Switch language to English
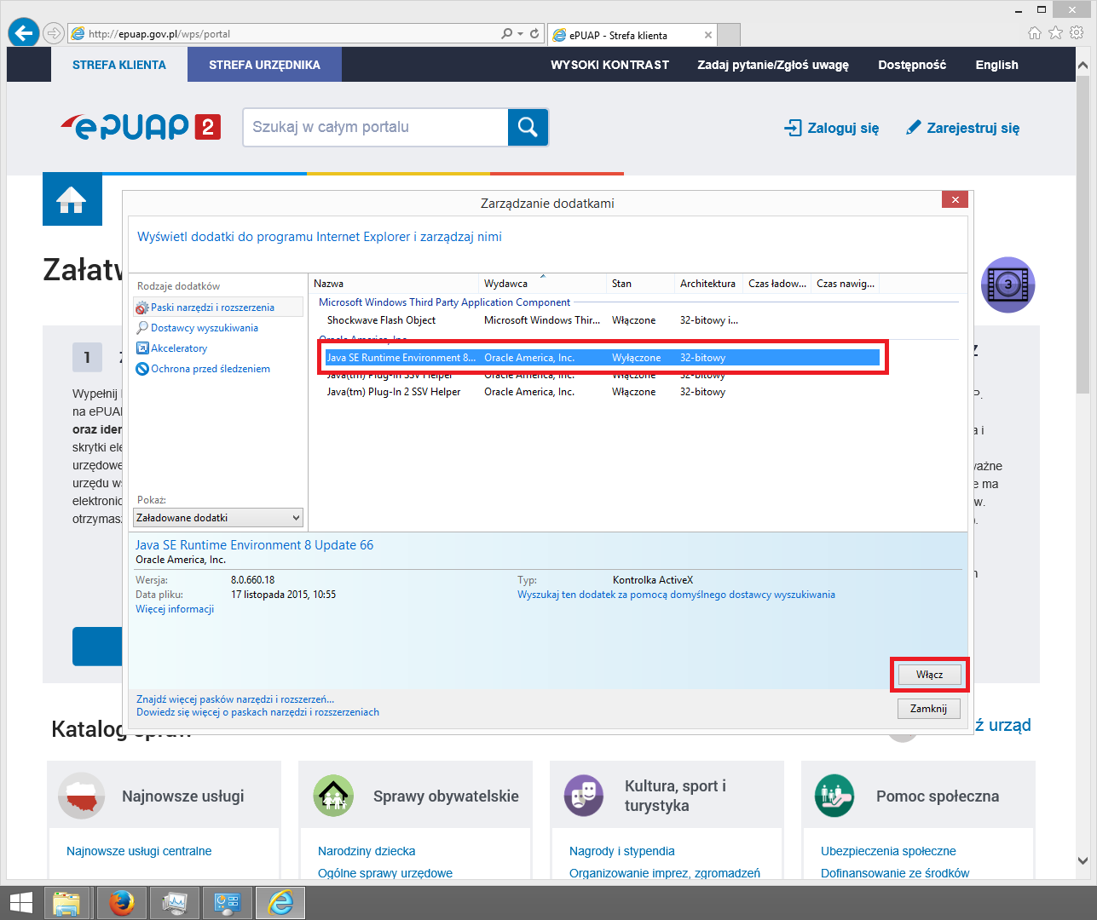1097x920 pixels. 996,65
